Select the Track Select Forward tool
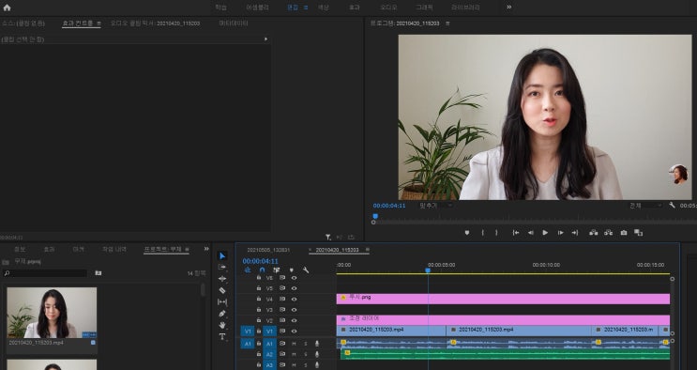 tap(222, 267)
